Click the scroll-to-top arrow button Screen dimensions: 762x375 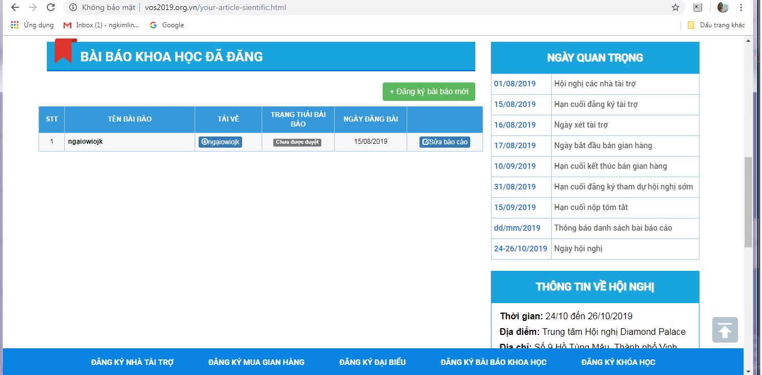725,330
